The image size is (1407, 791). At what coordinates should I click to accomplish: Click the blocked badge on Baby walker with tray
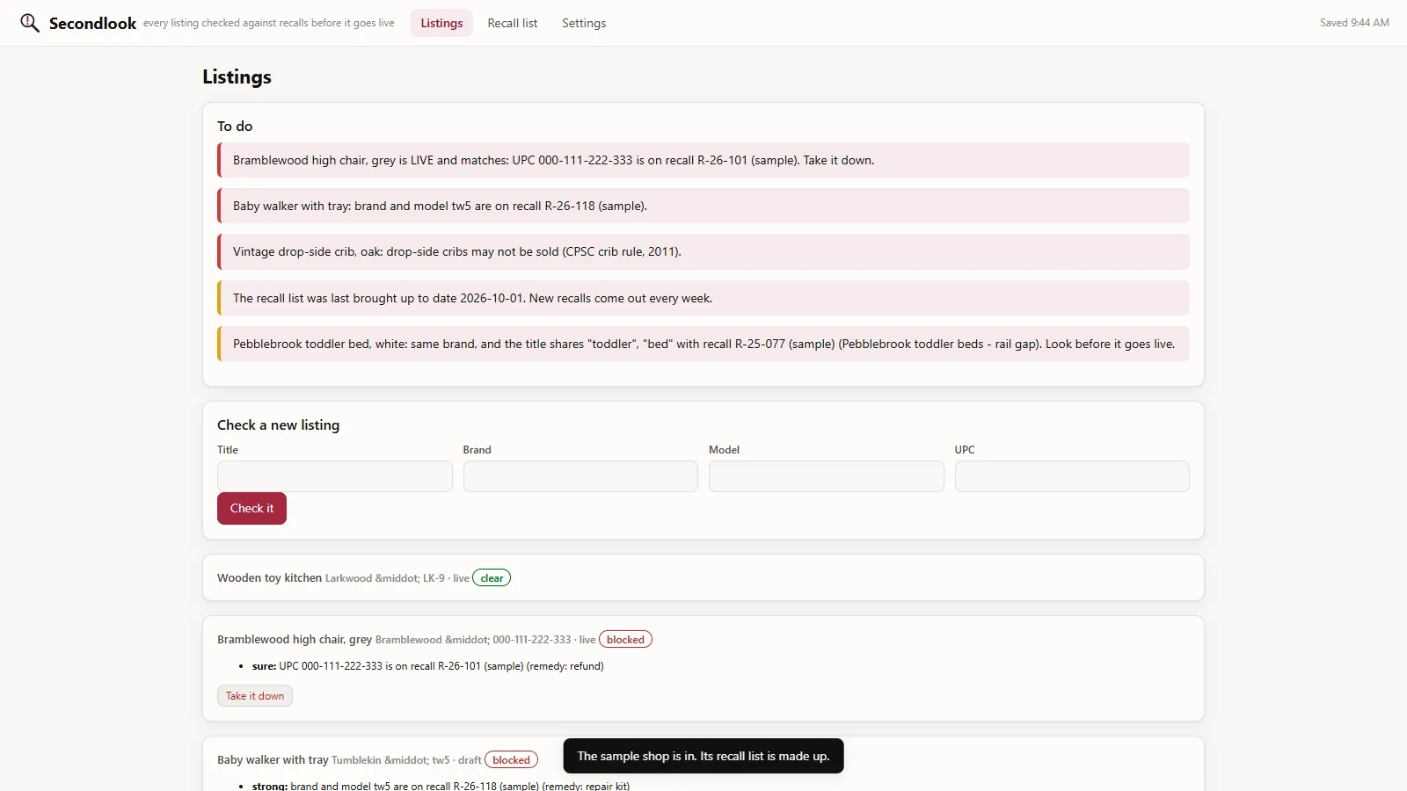pos(511,760)
